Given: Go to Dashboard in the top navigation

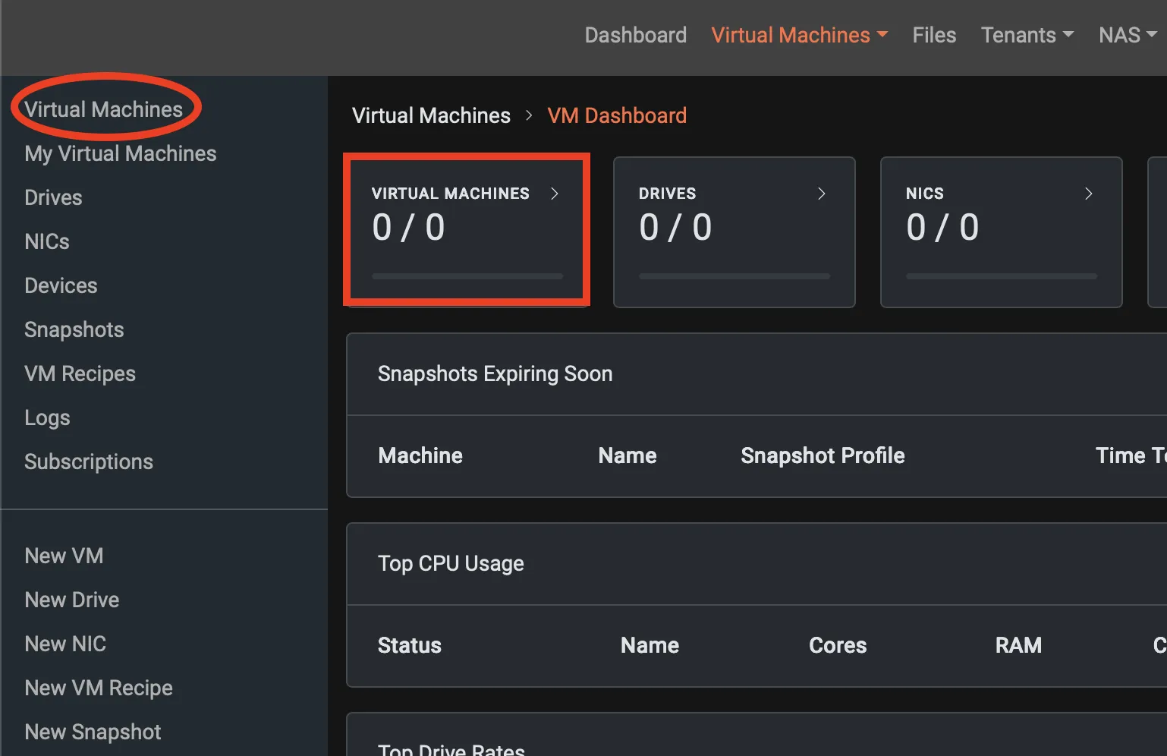Looking at the screenshot, I should (635, 34).
